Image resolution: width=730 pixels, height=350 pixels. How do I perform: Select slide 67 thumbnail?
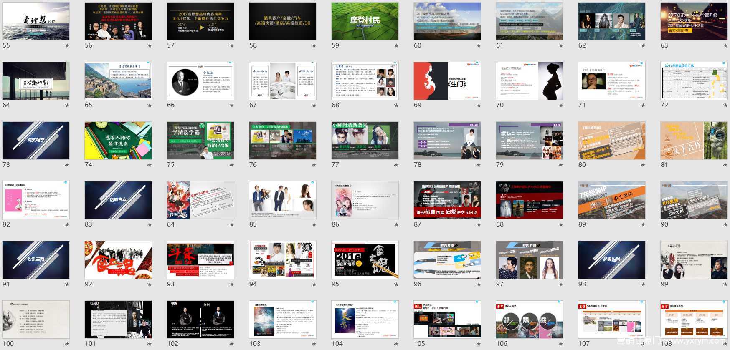coord(283,81)
